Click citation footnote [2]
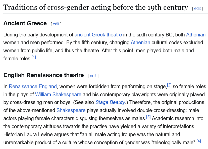Image resolution: width=208 pixels, height=149 pixels. pyautogui.click(x=169, y=85)
